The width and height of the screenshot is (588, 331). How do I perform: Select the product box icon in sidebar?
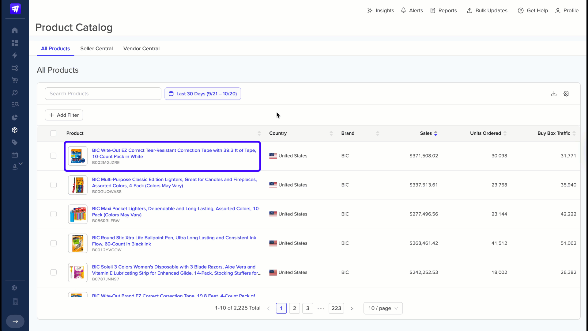pyautogui.click(x=15, y=130)
